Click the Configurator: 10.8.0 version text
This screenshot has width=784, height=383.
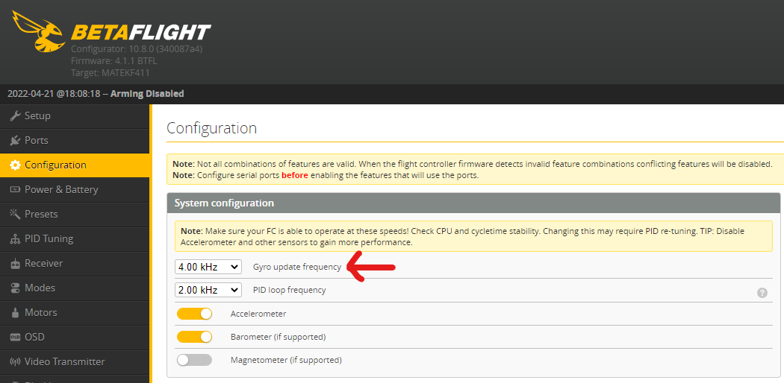(137, 49)
